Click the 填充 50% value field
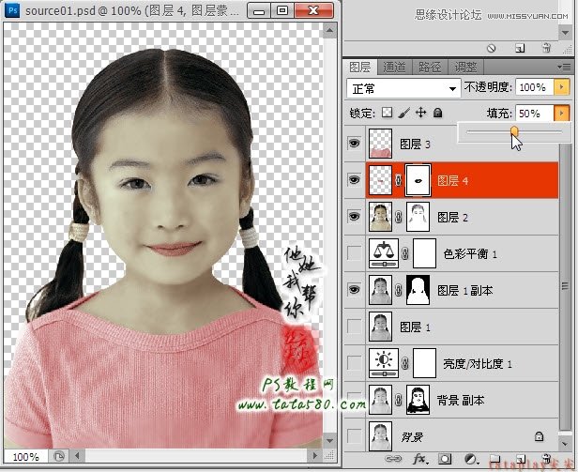578x472 pixels. point(535,114)
